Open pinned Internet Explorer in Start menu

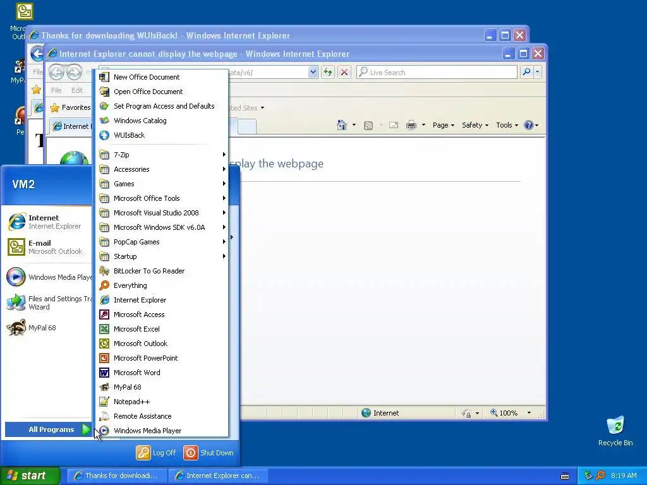pos(48,222)
